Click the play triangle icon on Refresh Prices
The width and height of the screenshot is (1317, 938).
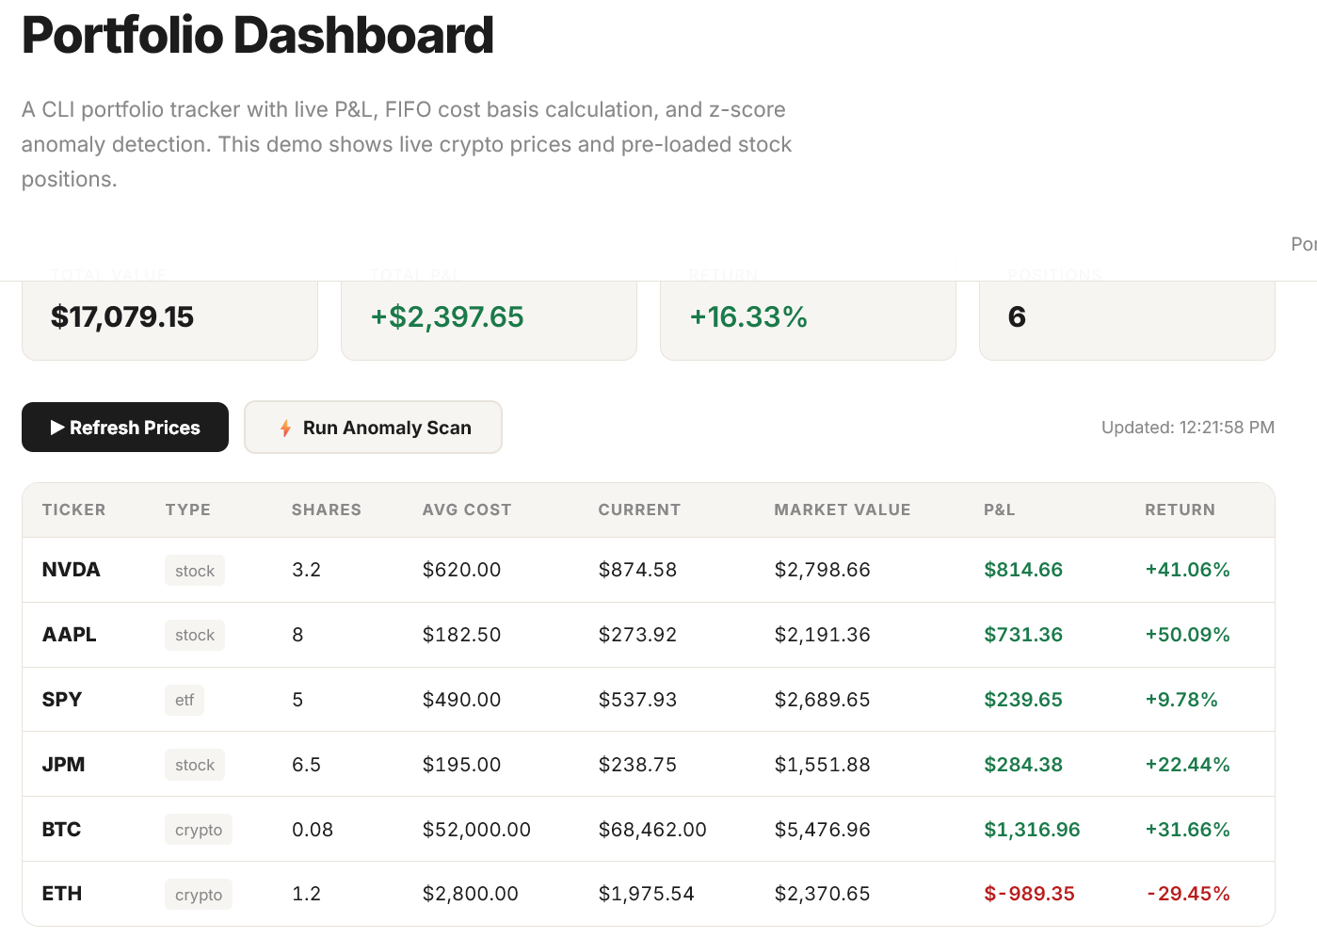pyautogui.click(x=57, y=428)
